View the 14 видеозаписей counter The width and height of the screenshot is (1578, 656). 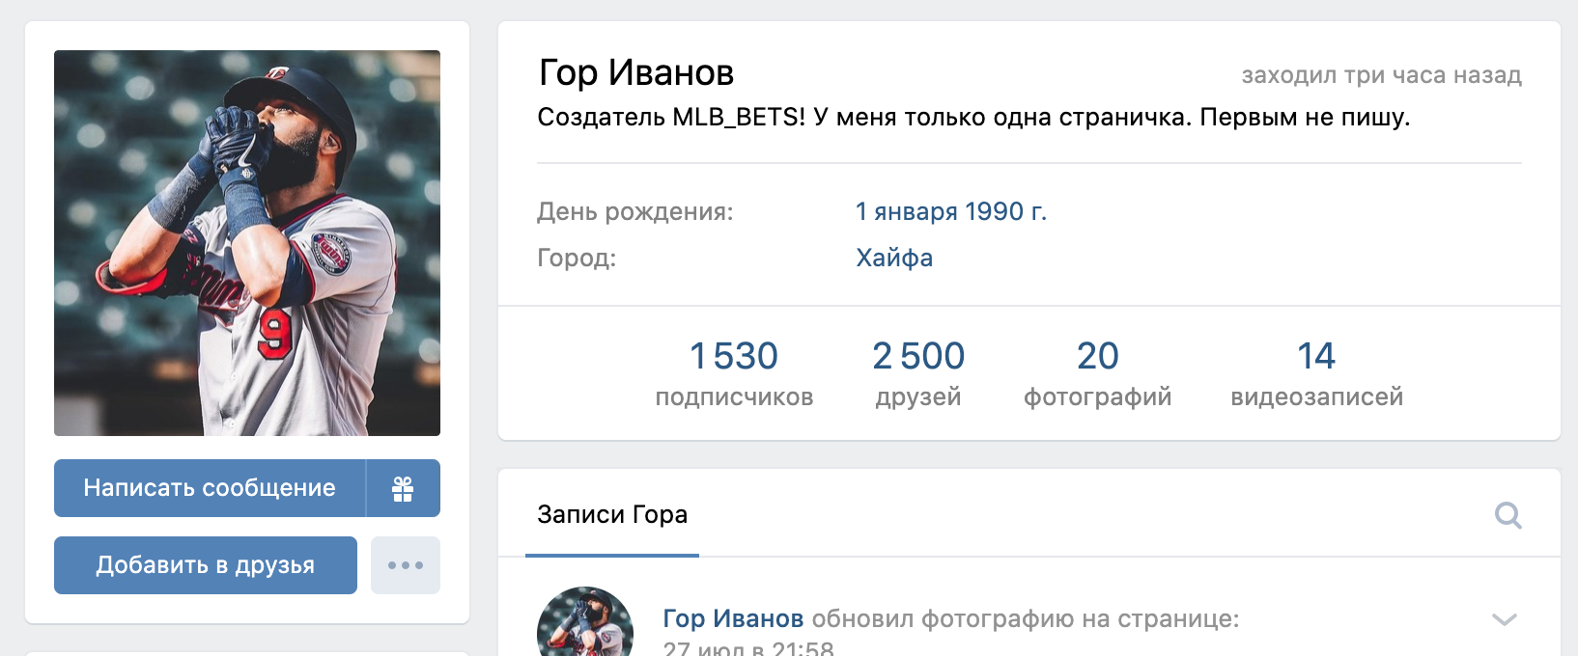click(x=1316, y=373)
